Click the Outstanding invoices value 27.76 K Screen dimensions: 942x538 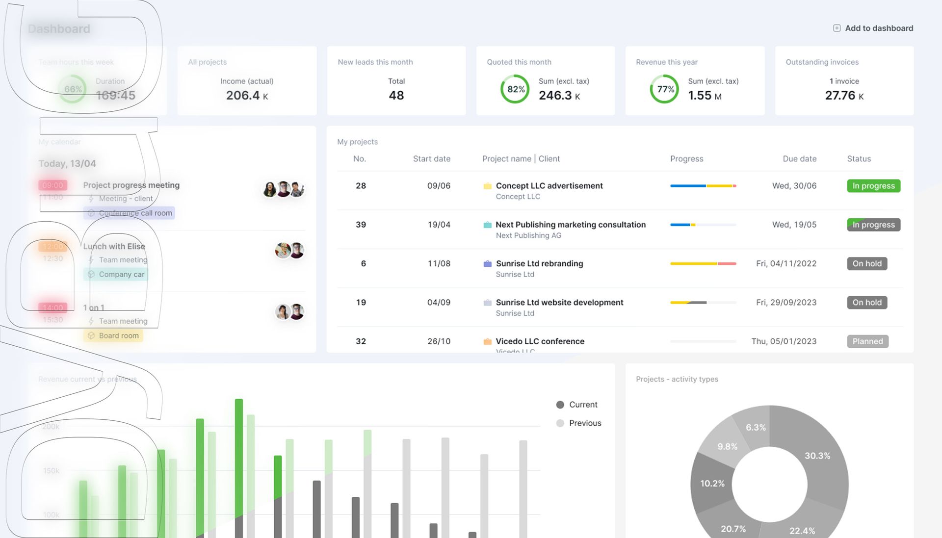tap(844, 96)
